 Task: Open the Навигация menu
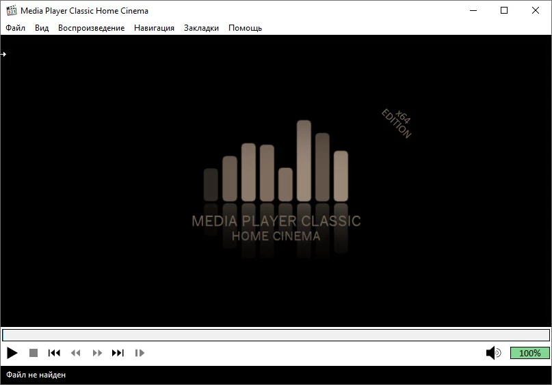[154, 28]
